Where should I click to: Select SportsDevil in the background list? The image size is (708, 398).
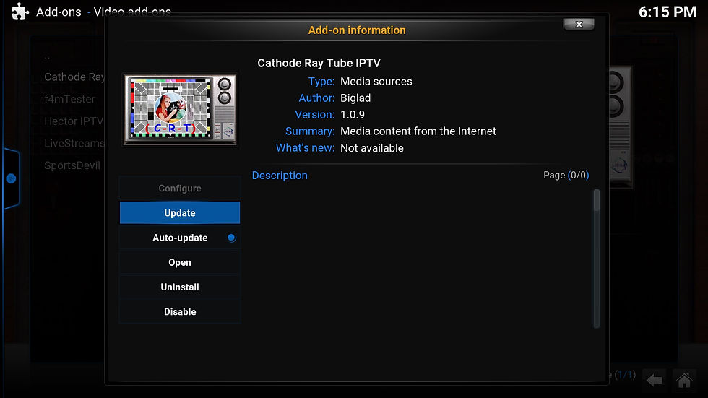pos(72,165)
